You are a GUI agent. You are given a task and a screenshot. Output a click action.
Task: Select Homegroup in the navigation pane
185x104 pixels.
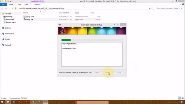tap(9, 34)
